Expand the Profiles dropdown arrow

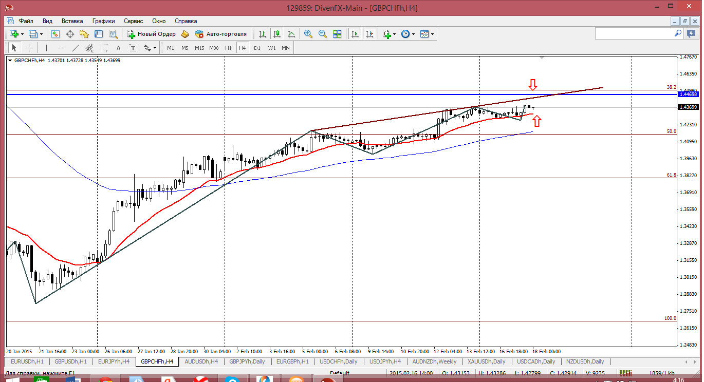tap(42, 34)
